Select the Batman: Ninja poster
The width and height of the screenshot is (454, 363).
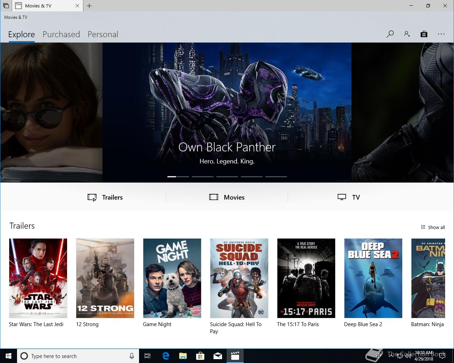428,278
